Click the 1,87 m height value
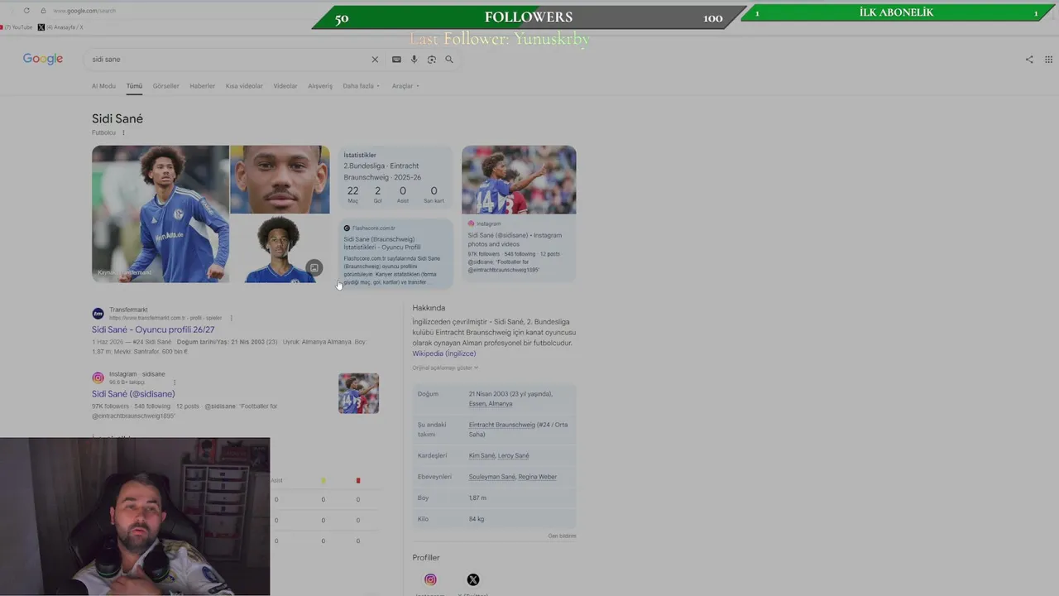This screenshot has height=596, width=1059. [477, 498]
